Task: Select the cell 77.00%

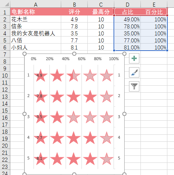Action: pyautogui.click(x=128, y=40)
